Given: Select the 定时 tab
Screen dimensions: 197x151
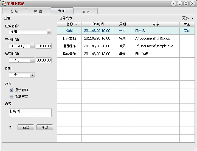Looking at the screenshot, I should click(62, 11).
